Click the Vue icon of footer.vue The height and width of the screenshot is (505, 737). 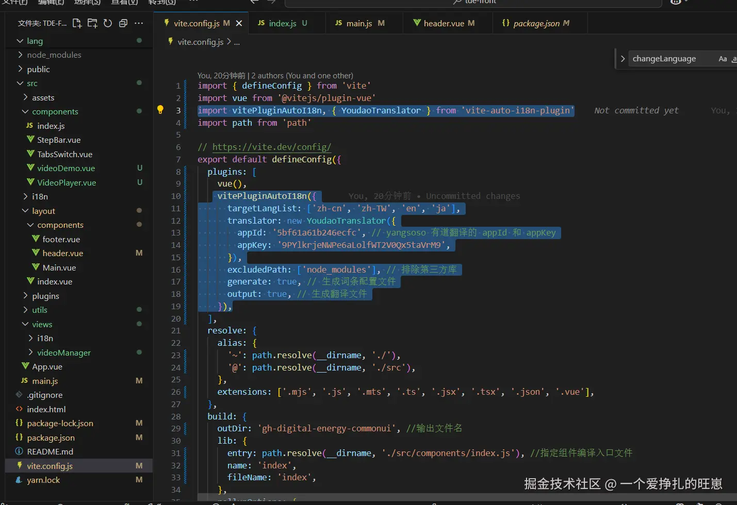click(x=36, y=239)
